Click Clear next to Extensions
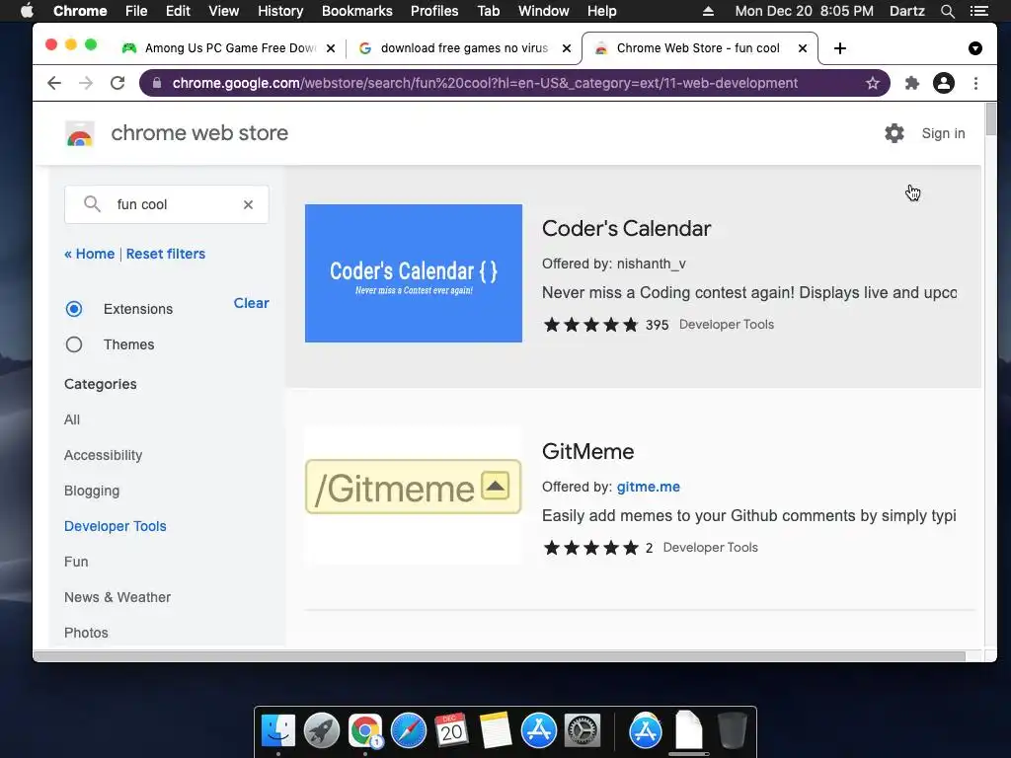Viewport: 1011px width, 758px height. click(252, 303)
